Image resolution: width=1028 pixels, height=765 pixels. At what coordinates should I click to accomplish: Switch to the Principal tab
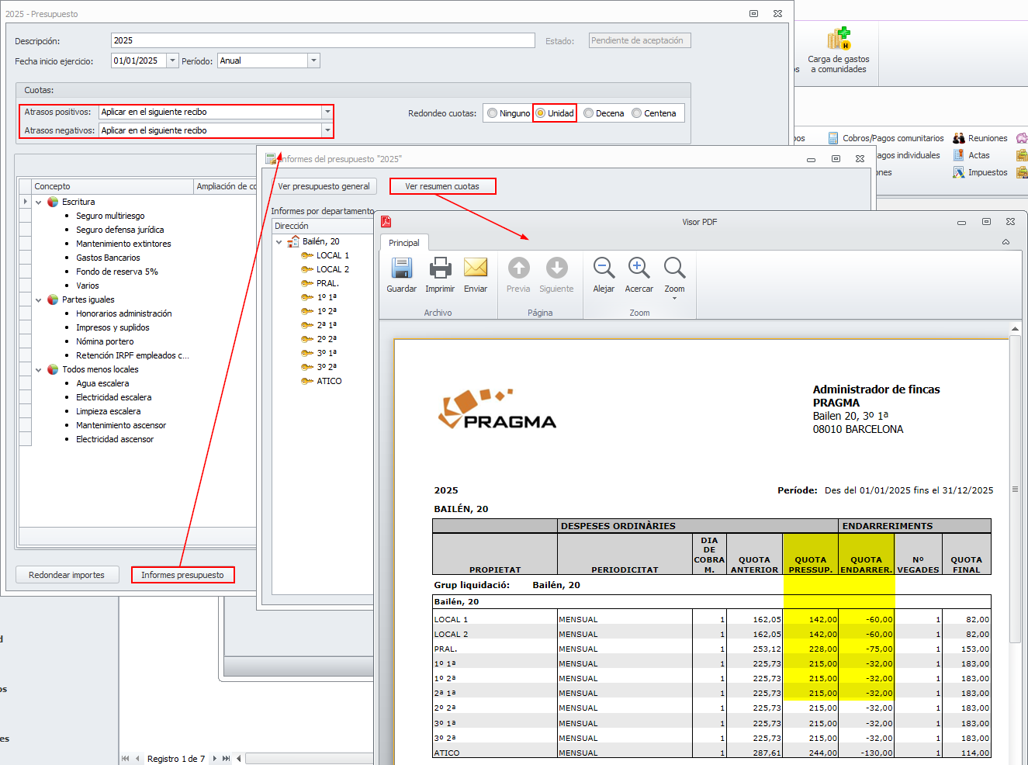403,243
